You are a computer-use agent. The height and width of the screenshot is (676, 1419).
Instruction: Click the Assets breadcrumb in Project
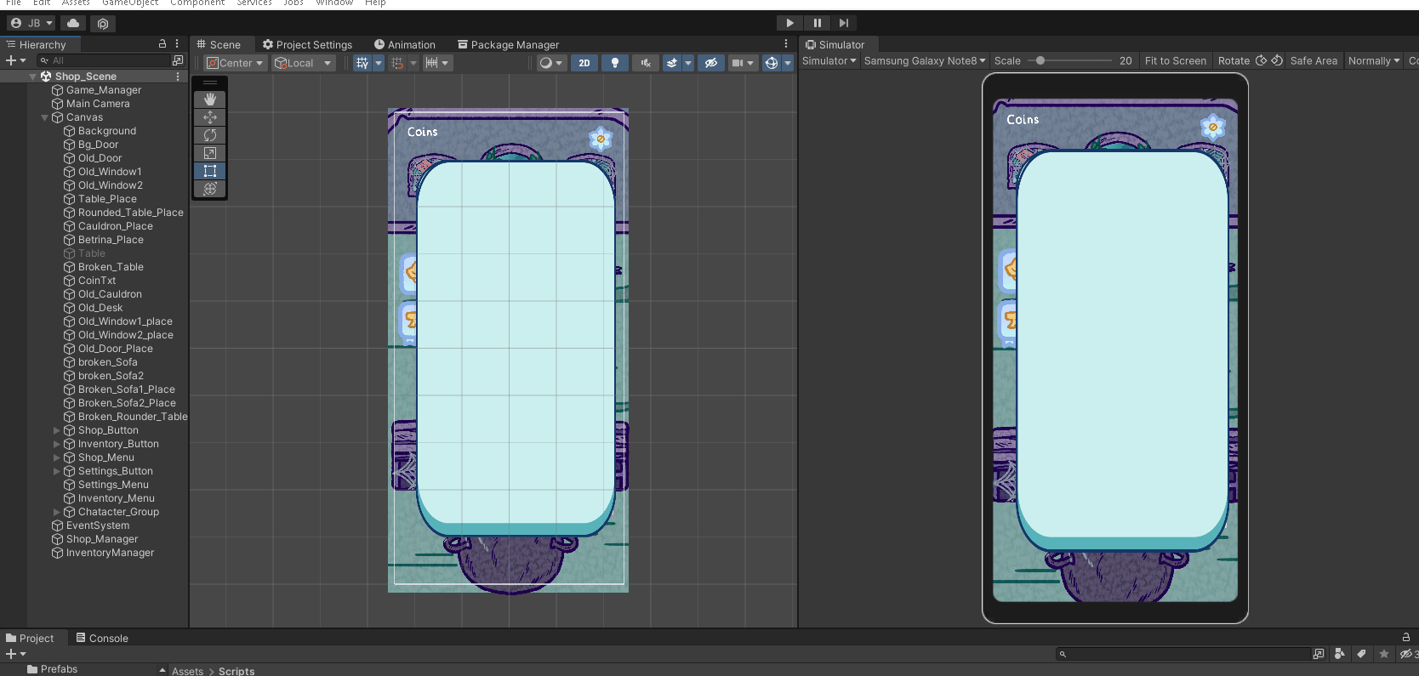coord(188,671)
